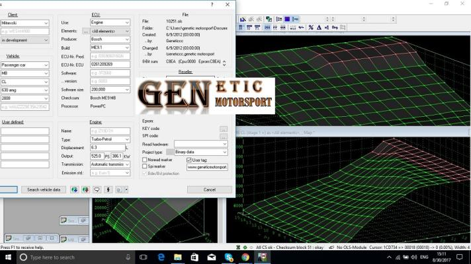Click first globe icon beside Search vehicle data
Screen dimensions: 471x264
[x=74, y=189]
